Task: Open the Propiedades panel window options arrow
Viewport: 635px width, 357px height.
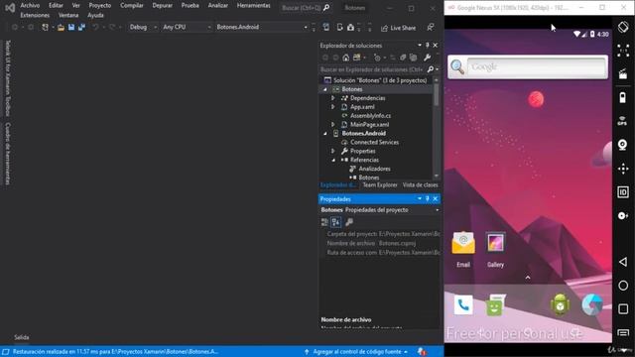Action: (420, 198)
